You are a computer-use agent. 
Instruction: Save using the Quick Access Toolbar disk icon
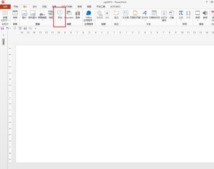(x=3, y=28)
